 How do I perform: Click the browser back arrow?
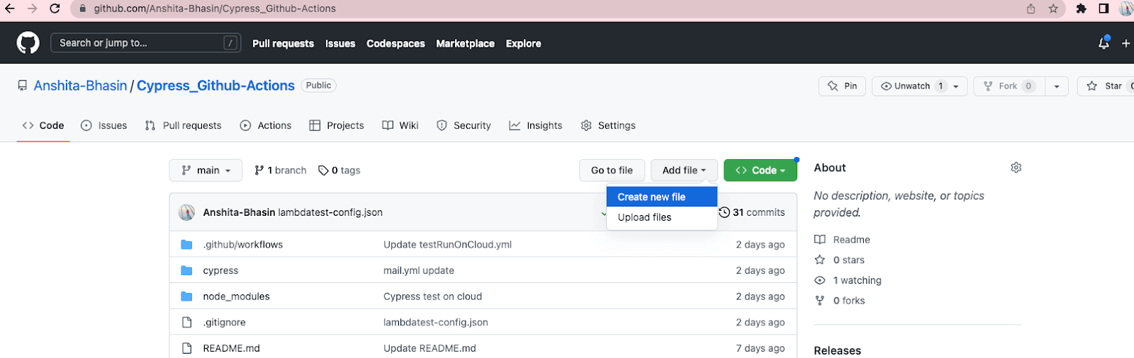coord(9,8)
